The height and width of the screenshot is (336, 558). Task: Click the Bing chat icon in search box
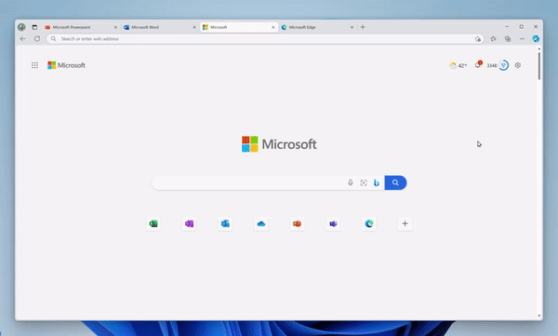376,182
